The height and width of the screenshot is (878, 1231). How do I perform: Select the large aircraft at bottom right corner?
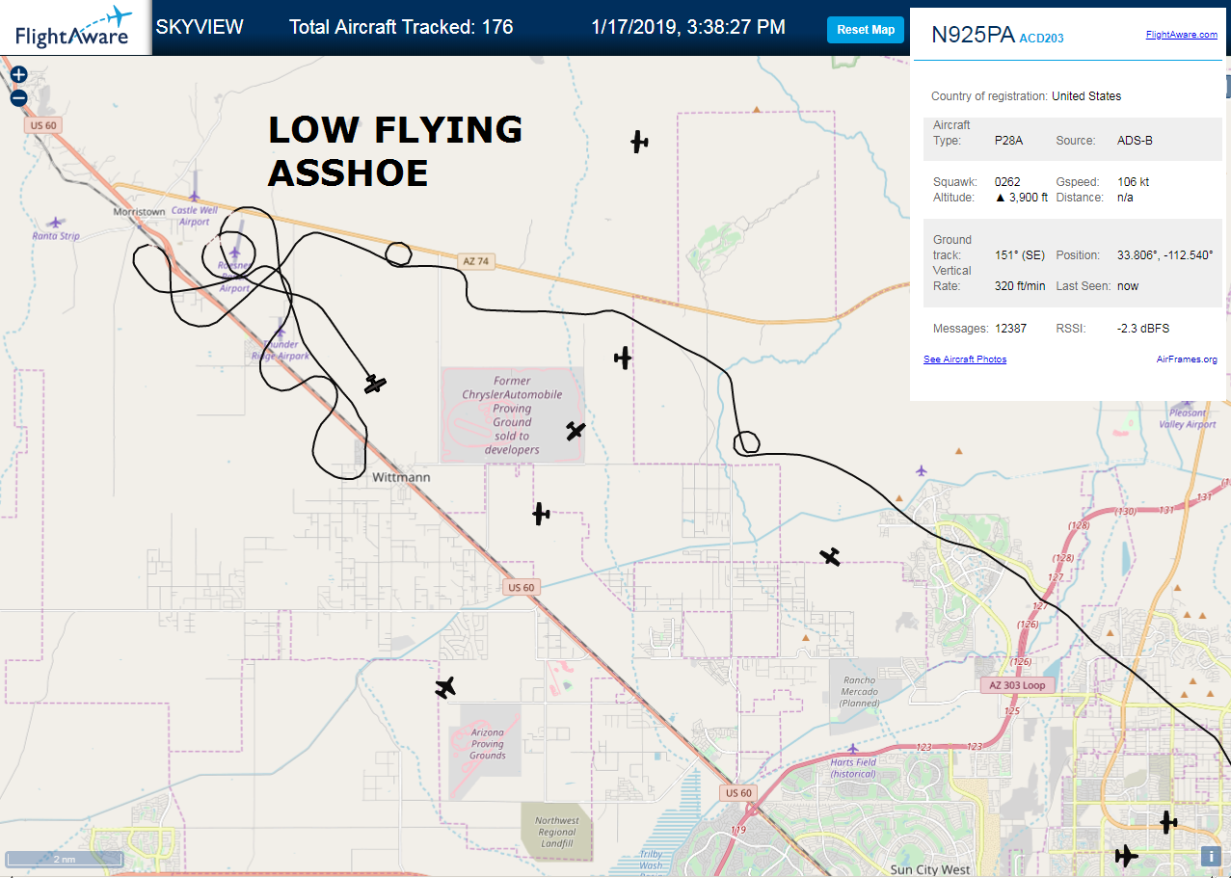click(1125, 855)
